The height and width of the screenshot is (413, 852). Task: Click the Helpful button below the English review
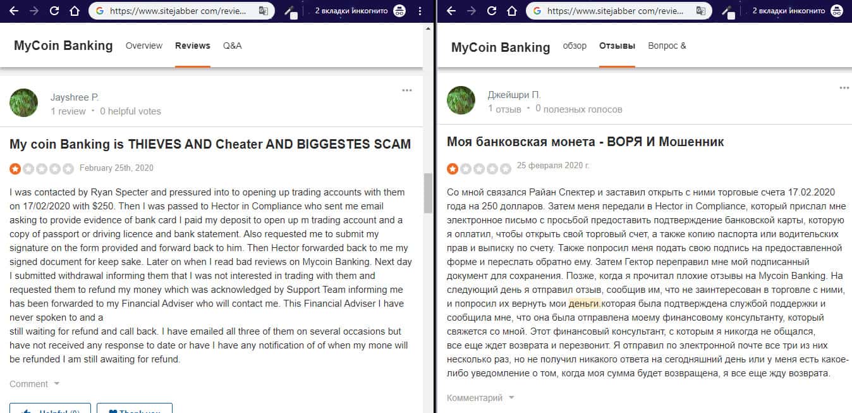coord(50,410)
